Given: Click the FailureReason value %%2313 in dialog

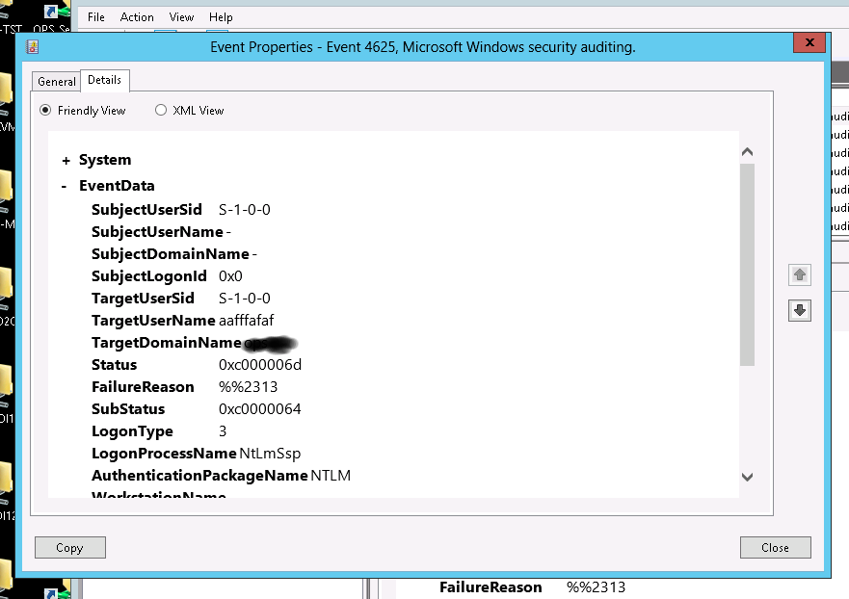Looking at the screenshot, I should point(248,387).
